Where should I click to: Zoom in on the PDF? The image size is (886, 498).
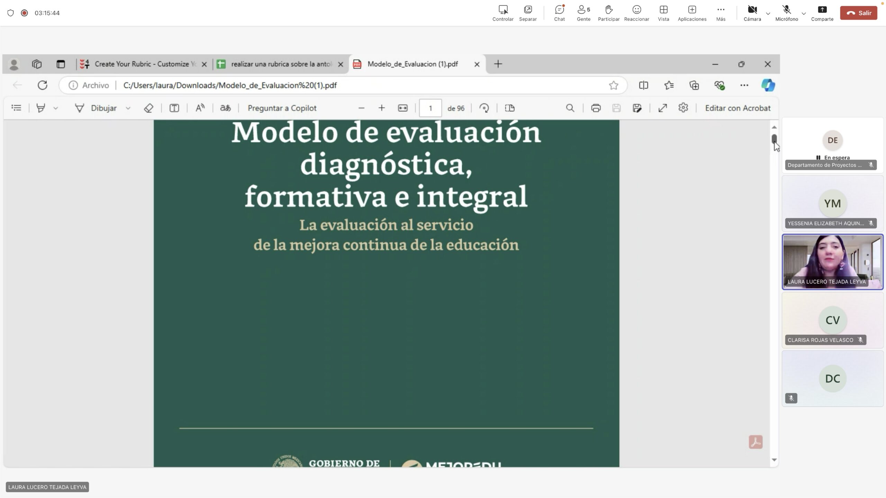tap(381, 108)
